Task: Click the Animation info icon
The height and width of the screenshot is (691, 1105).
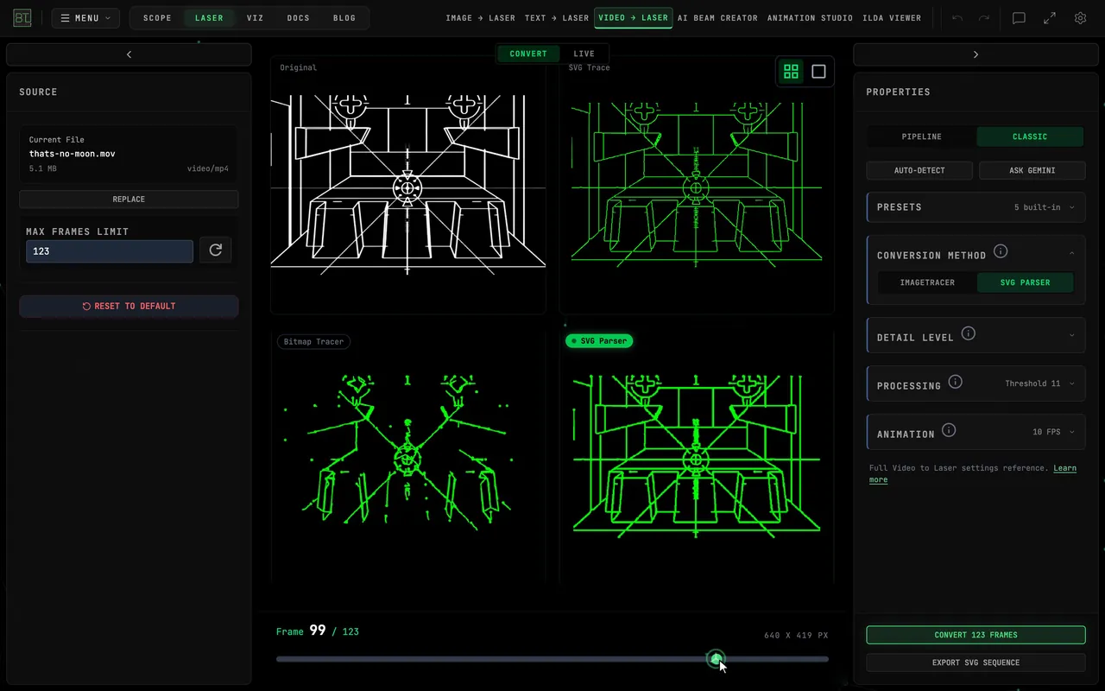Action: pos(949,430)
